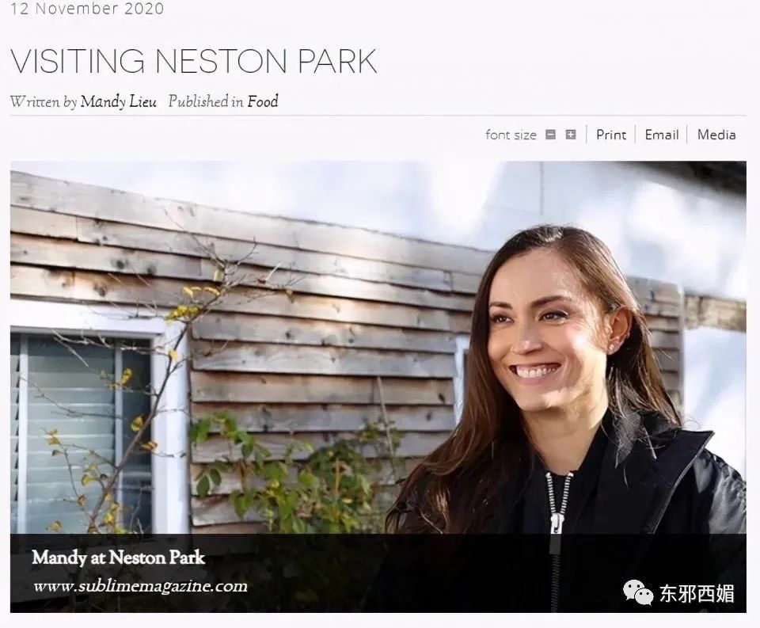Click the Visiting Neston Park headline
760x628 pixels.
click(193, 61)
